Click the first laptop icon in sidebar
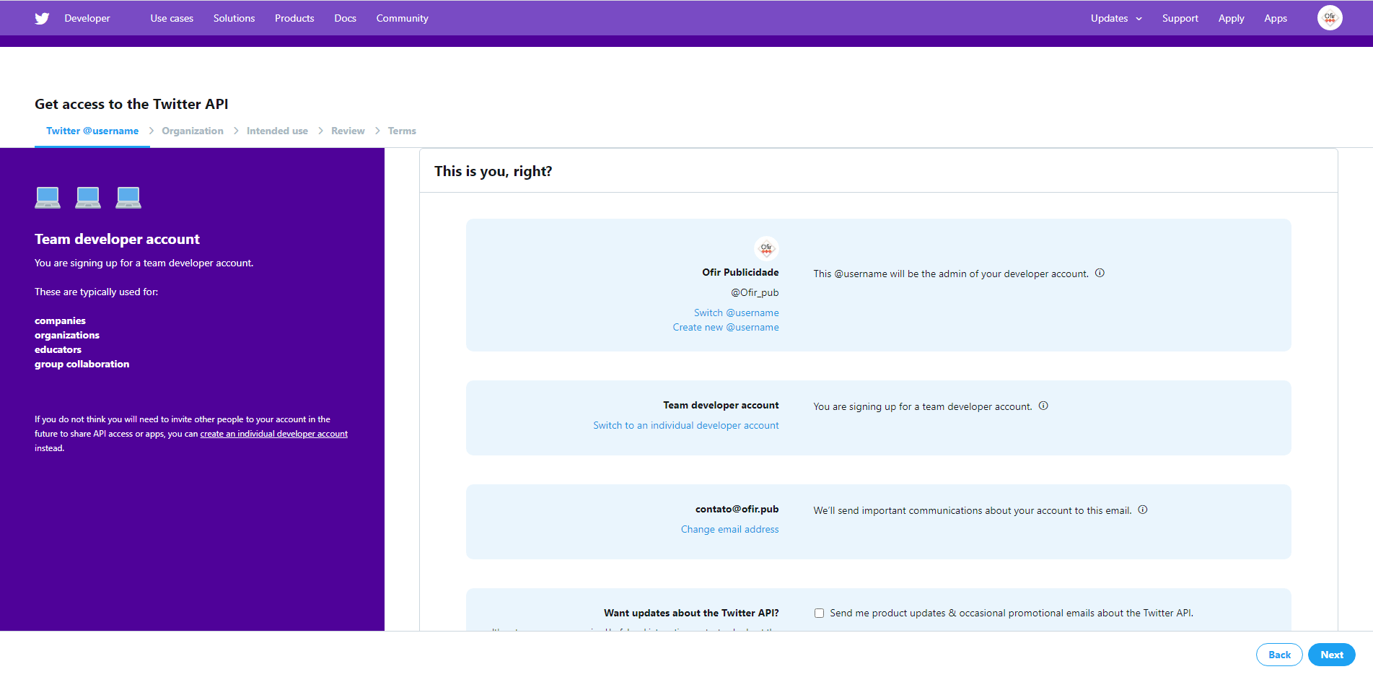The height and width of the screenshot is (677, 1373). click(48, 197)
